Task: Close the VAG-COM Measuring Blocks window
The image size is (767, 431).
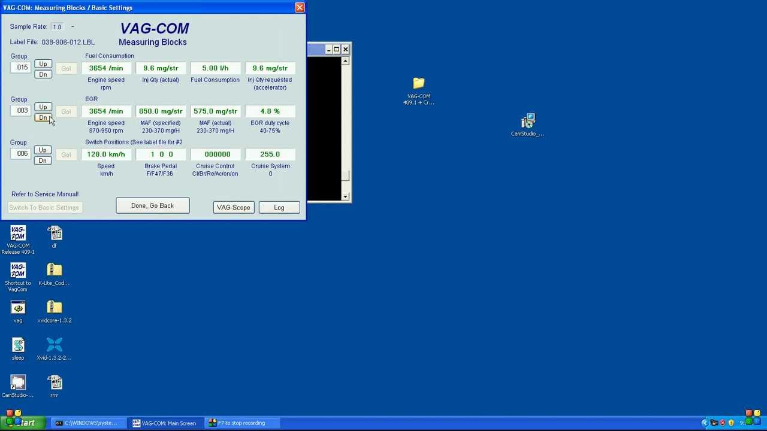Action: [300, 8]
